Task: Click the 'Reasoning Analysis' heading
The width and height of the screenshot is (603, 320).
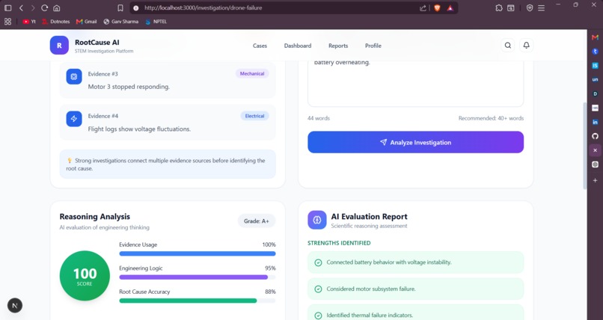Action: [x=94, y=217]
